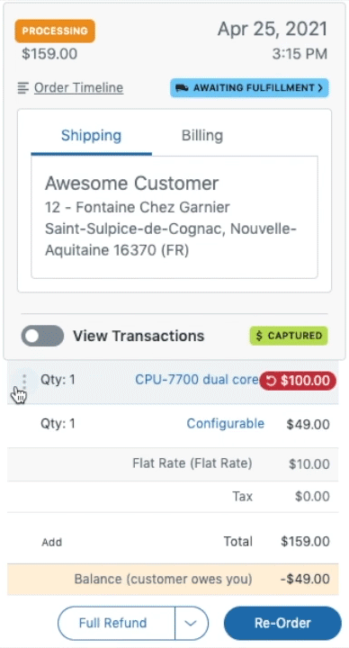Open the Awaiting Fulfillment status badge
The width and height of the screenshot is (349, 648).
click(249, 87)
